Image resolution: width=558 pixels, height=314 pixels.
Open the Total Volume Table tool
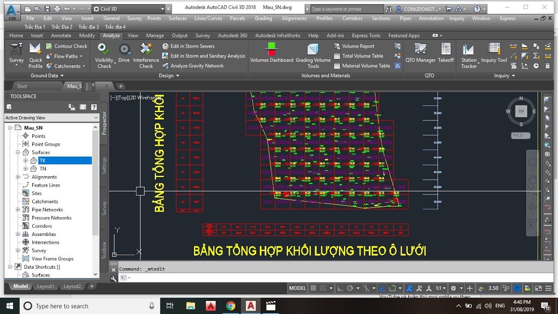pos(358,56)
